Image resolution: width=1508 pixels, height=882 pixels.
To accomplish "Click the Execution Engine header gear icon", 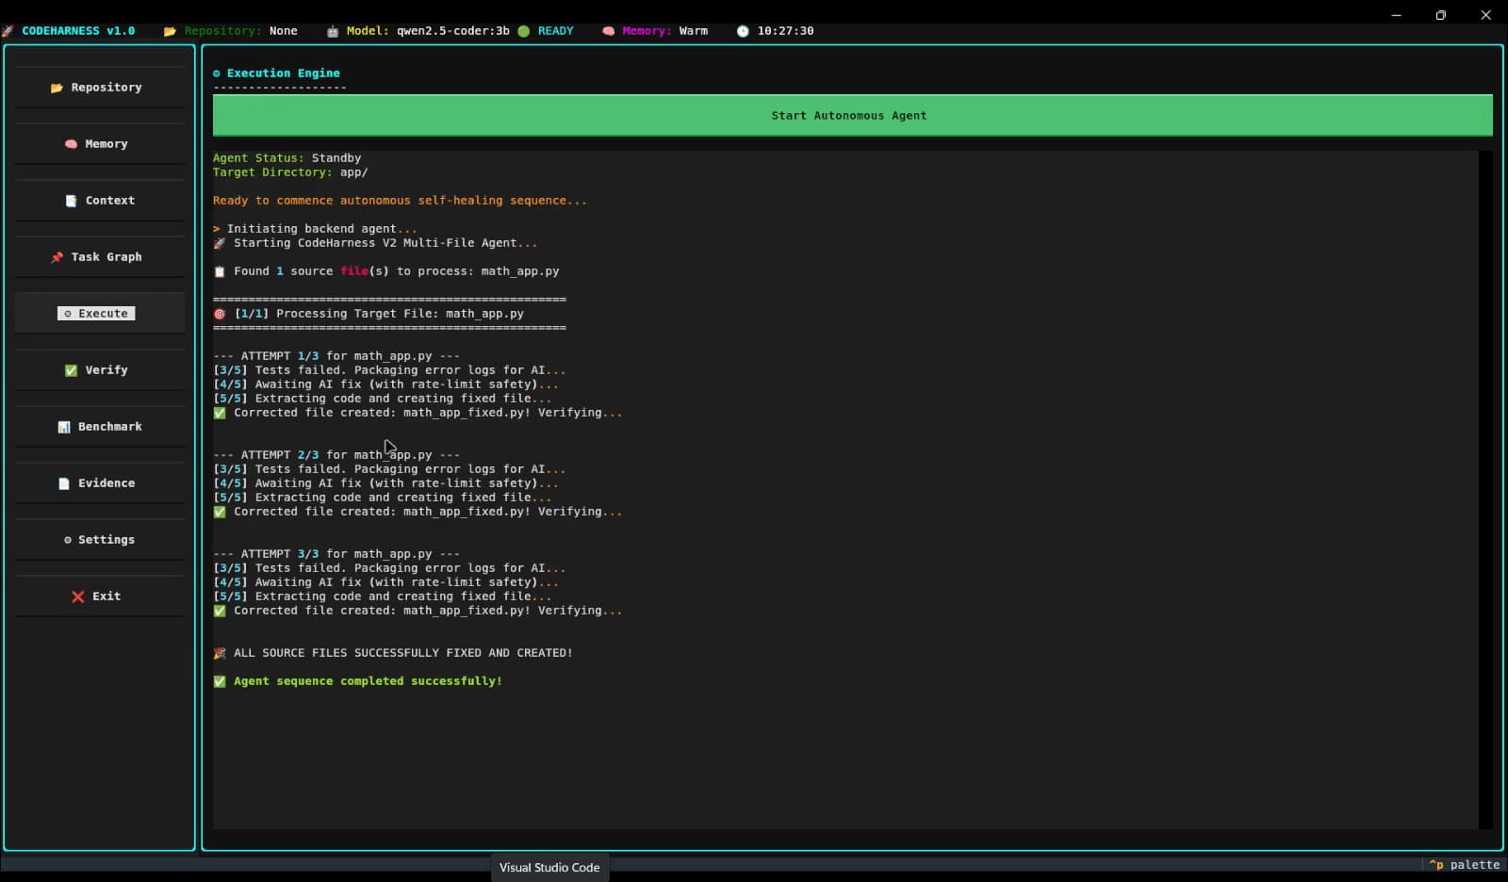I will coord(217,73).
